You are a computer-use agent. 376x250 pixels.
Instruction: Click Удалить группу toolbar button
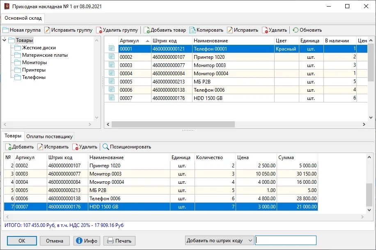click(x=117, y=30)
